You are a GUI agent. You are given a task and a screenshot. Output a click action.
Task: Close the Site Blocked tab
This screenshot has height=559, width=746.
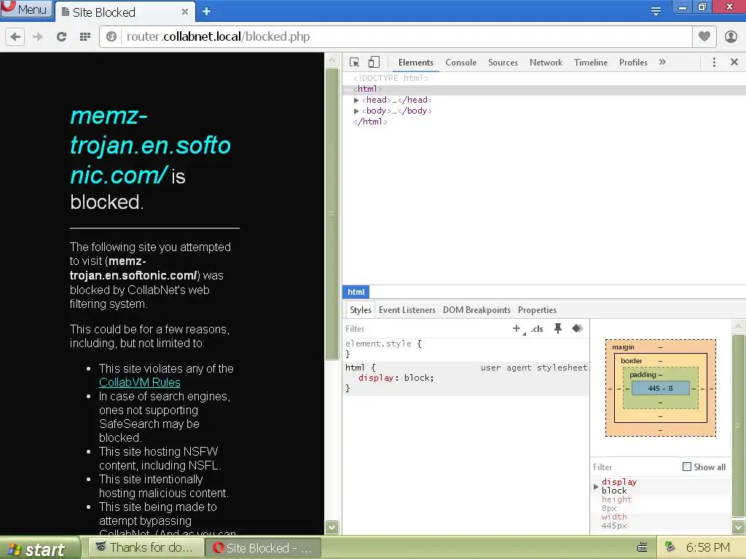pyautogui.click(x=184, y=12)
